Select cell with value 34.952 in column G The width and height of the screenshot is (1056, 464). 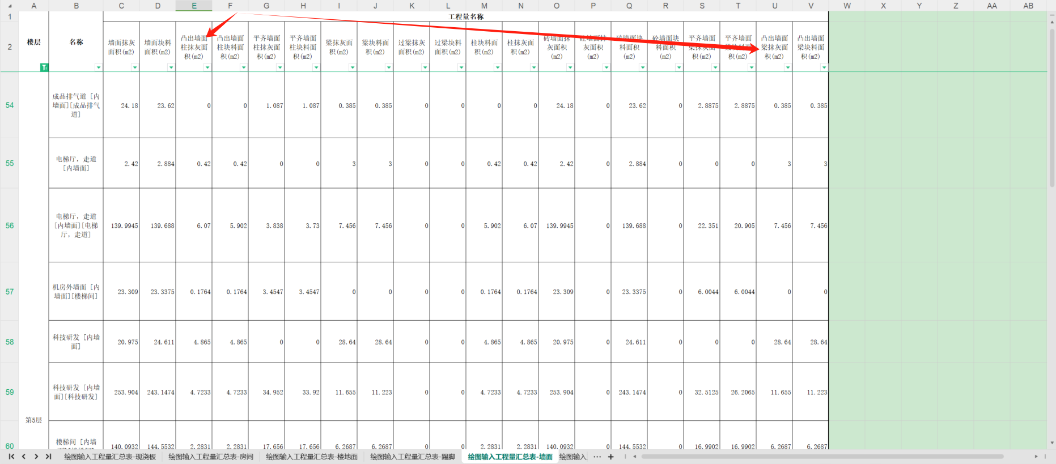click(266, 392)
